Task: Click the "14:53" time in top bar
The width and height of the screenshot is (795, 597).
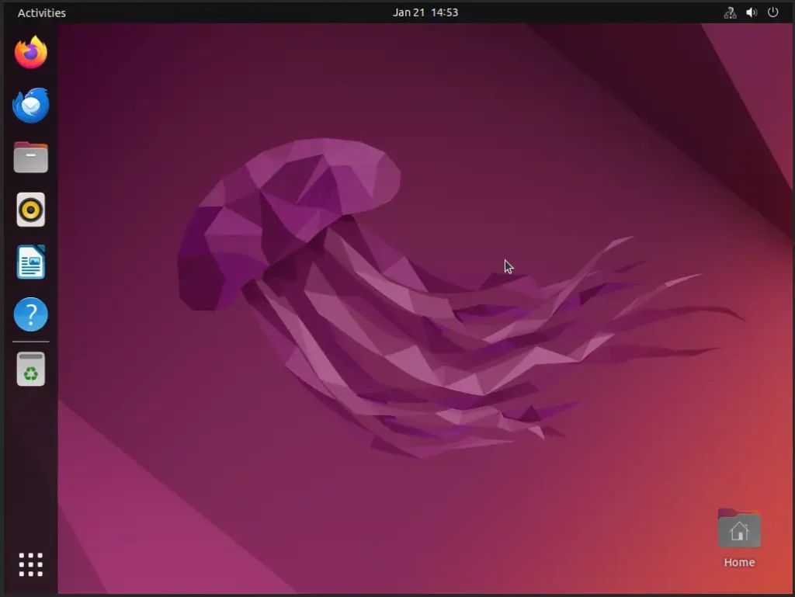Action: coord(445,12)
